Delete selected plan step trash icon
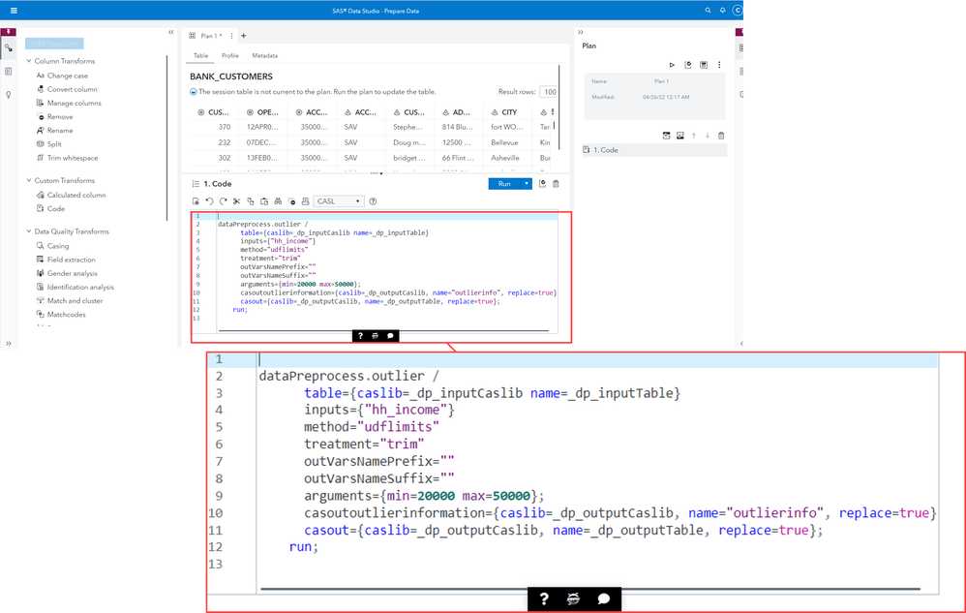 (721, 136)
